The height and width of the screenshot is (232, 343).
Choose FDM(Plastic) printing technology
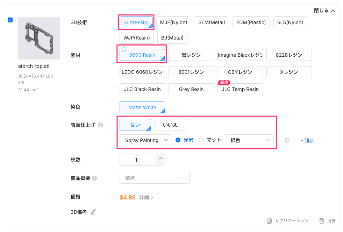coord(251,22)
